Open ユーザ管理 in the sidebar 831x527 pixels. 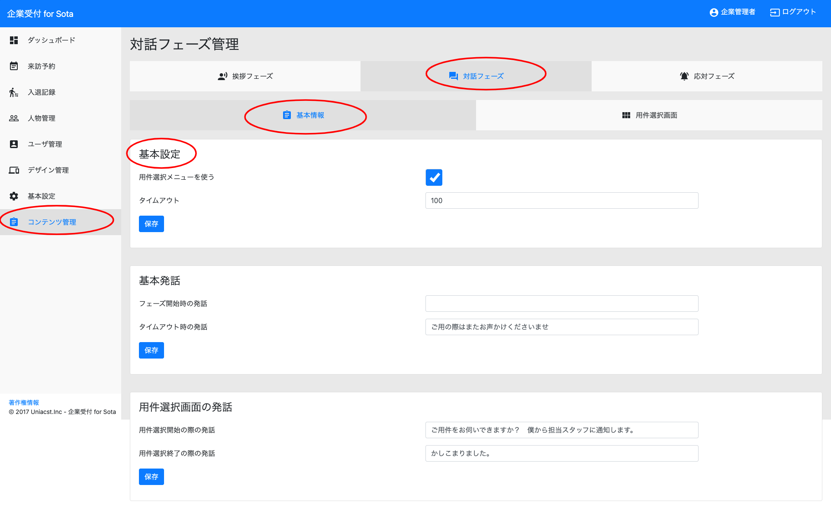pyautogui.click(x=61, y=144)
